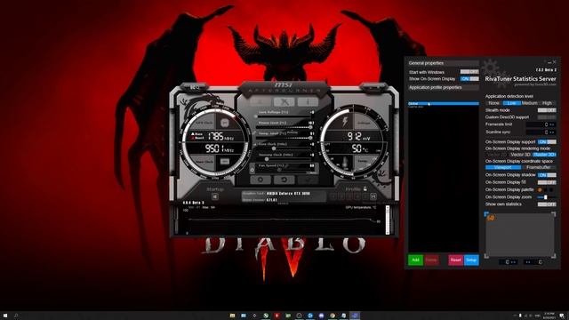Toggle On-Screen Display shadow switch
This screenshot has width=569, height=320.
point(547,175)
